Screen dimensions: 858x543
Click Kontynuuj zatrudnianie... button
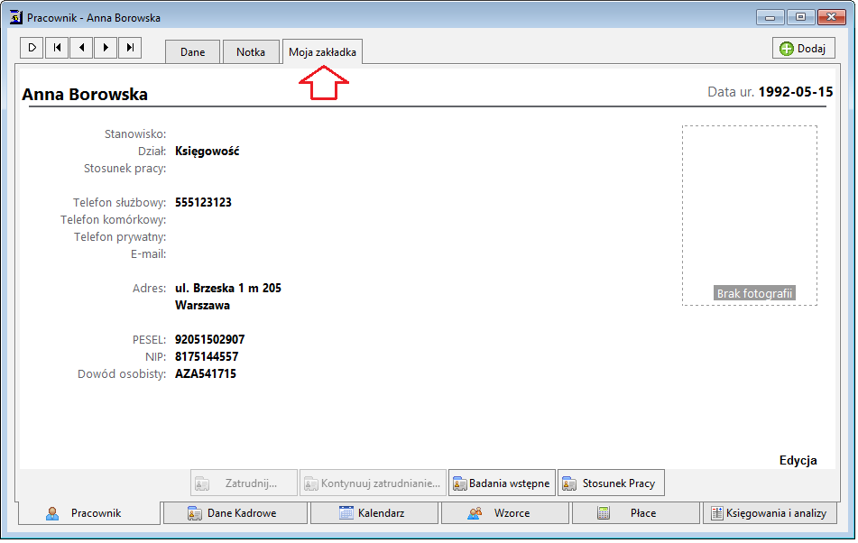click(x=373, y=483)
